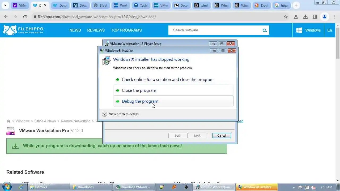Follow the Windows breadcrumb link
The image size is (340, 191).
click(x=23, y=121)
